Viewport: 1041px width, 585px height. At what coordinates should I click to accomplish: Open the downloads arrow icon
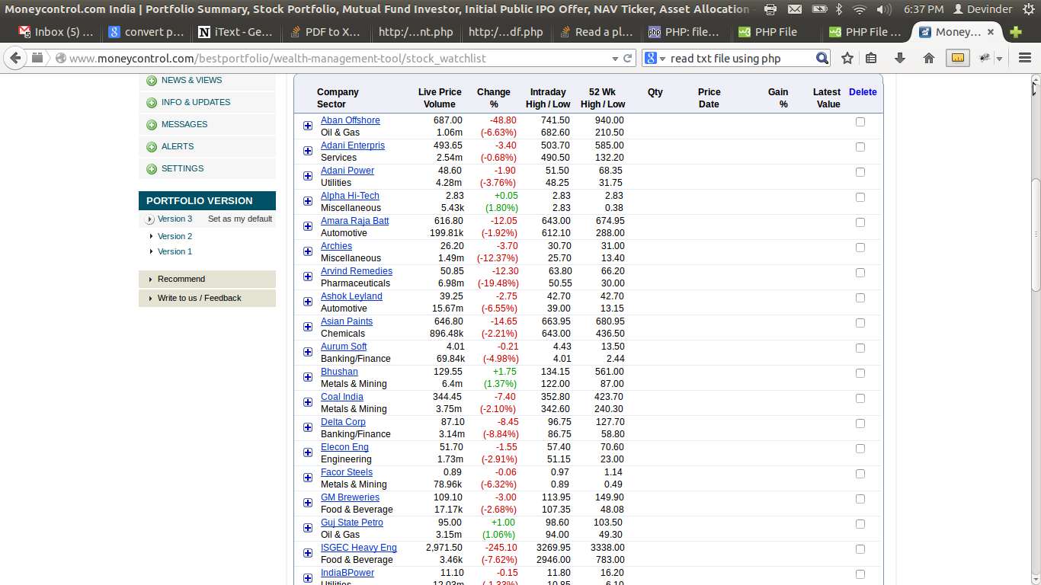click(900, 58)
